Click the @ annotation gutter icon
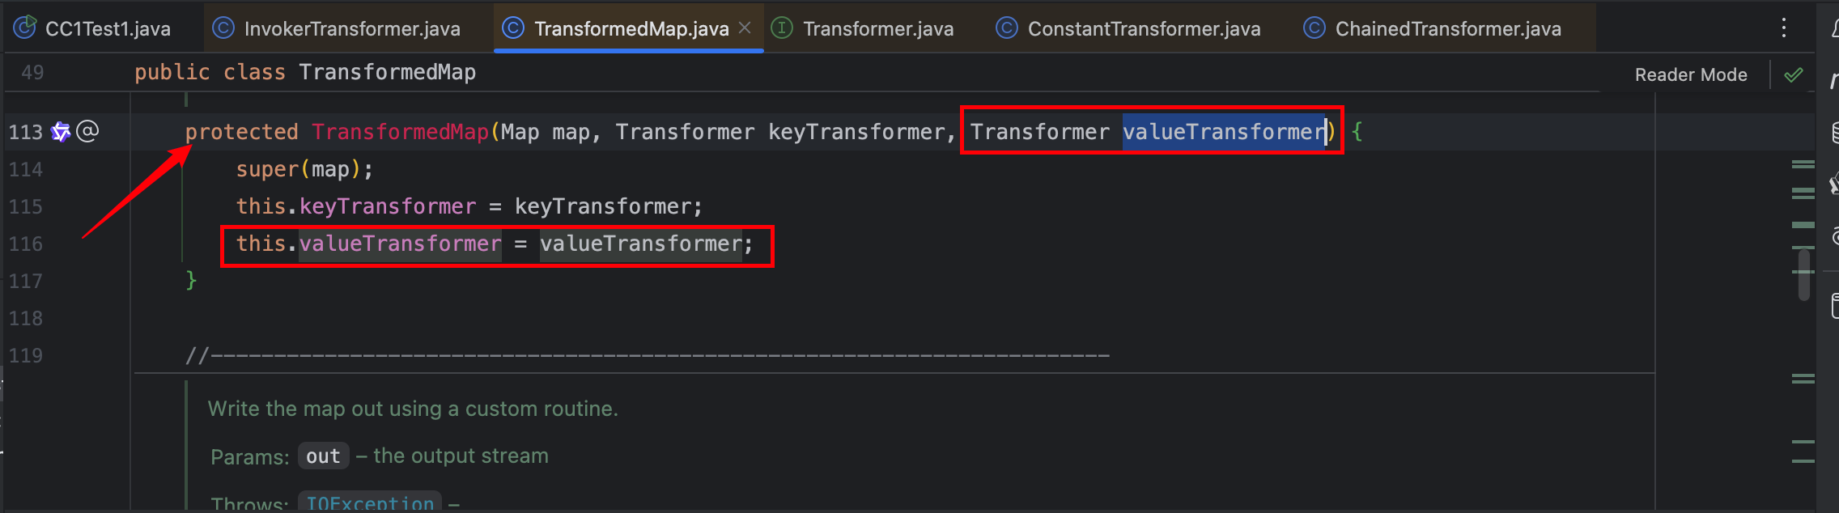 (87, 131)
